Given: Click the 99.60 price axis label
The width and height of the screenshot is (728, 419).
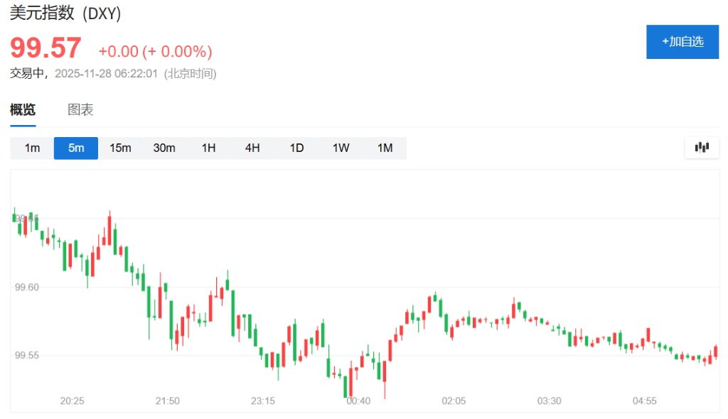Looking at the screenshot, I should pyautogui.click(x=26, y=288).
